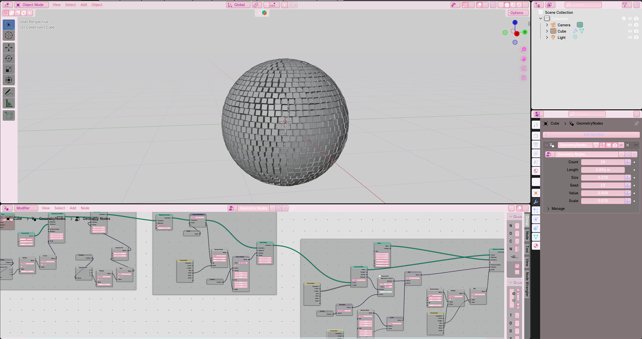Viewport: 642px width, 339px height.
Task: Expand the Camera item in outliner
Action: click(x=547, y=25)
